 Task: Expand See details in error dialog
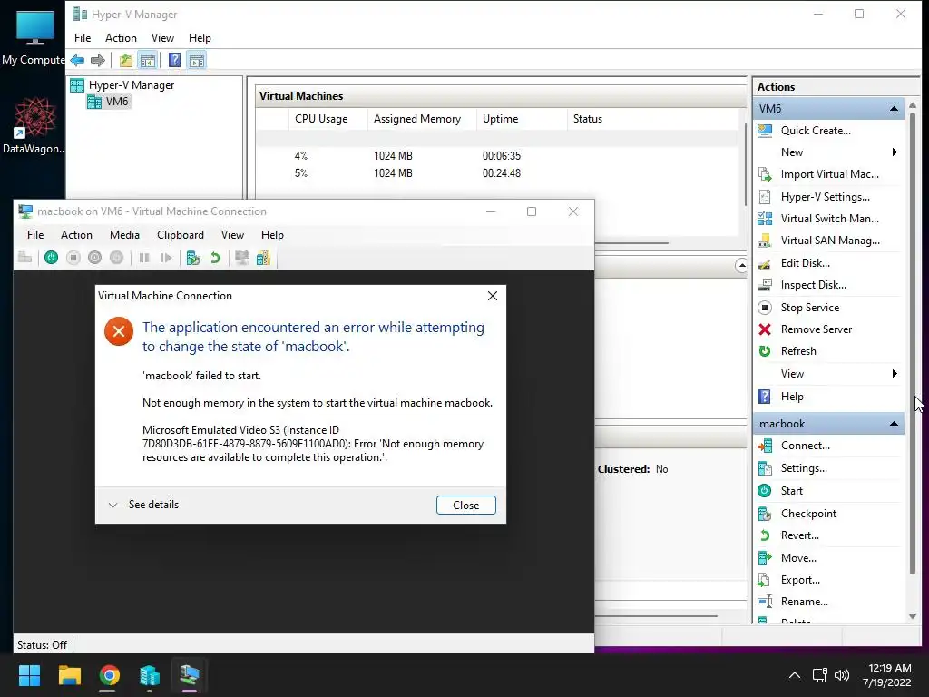point(143,505)
